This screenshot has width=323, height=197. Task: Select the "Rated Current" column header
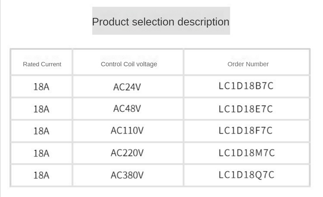(x=42, y=64)
